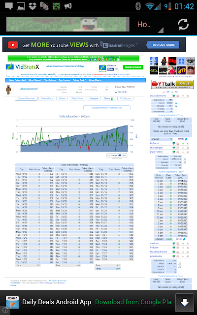
Task: Remove jebusadventures with the red X
Action: pos(188,96)
